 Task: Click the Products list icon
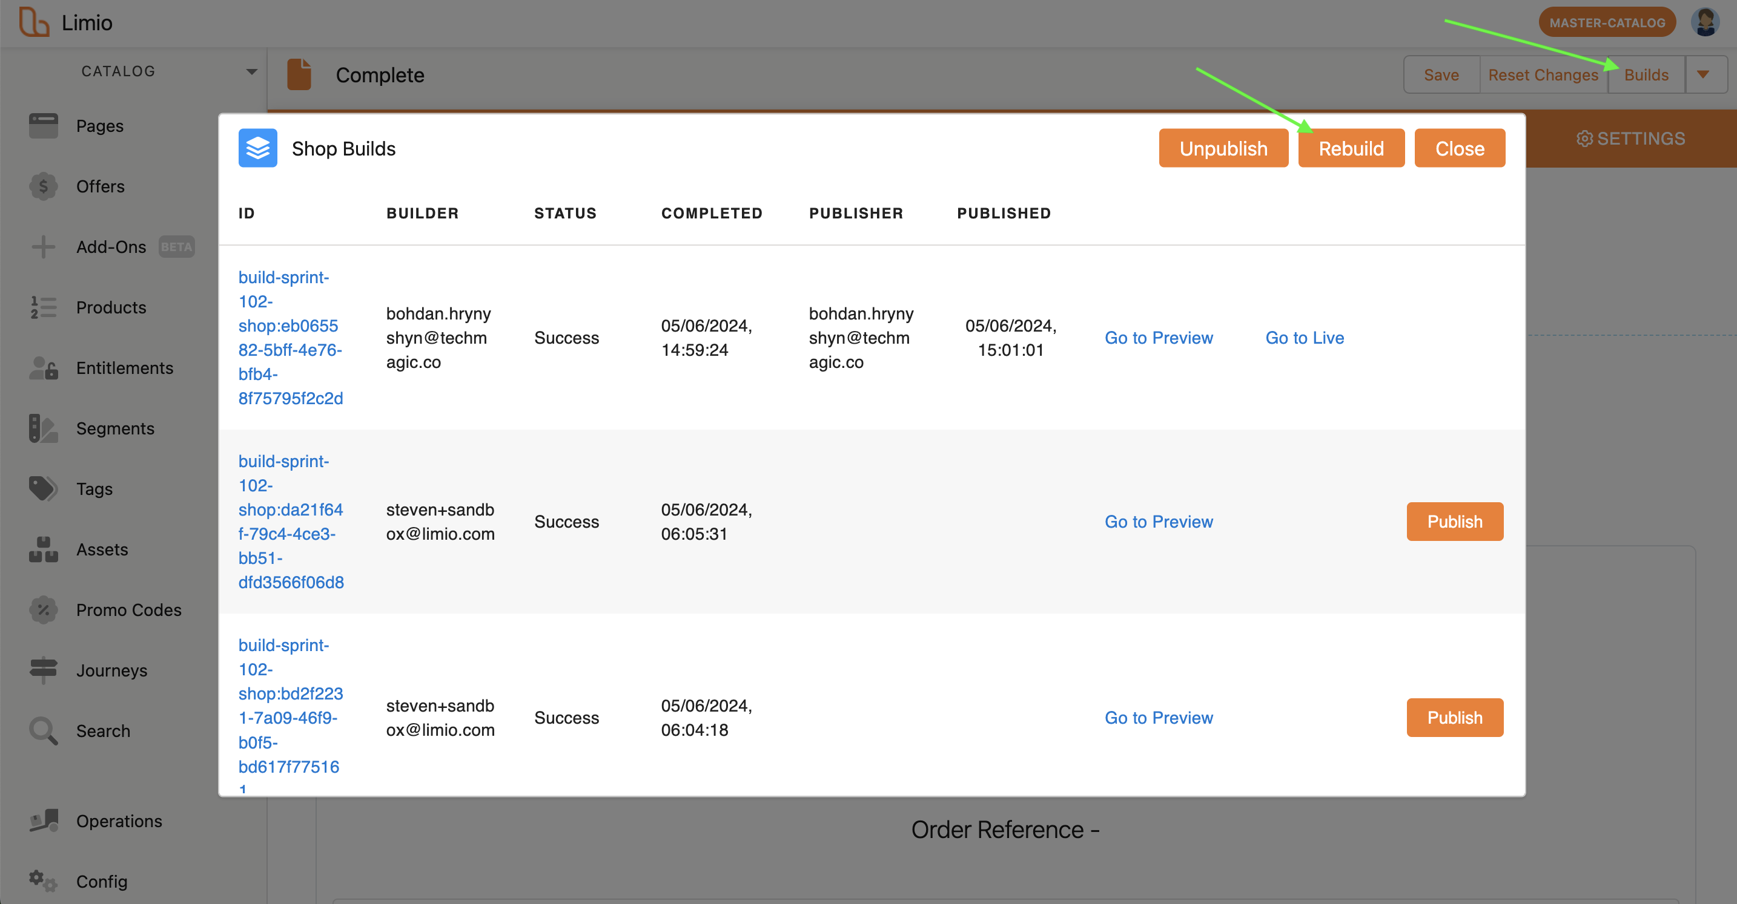(43, 307)
